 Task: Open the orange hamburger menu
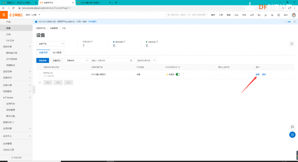[x=4, y=15]
